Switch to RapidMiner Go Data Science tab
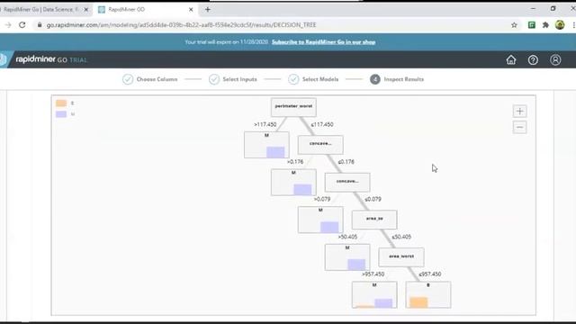The image size is (576, 324). pyautogui.click(x=40, y=10)
